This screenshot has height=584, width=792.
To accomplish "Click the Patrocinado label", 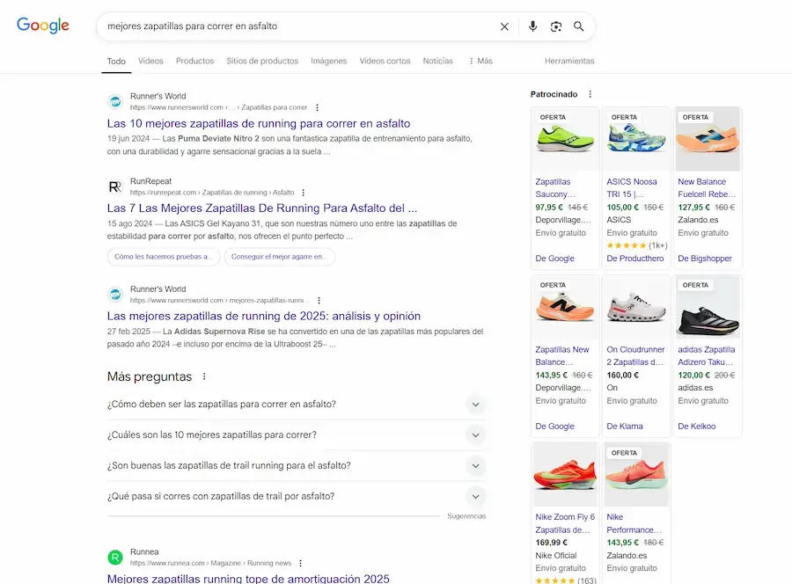I will 554,94.
